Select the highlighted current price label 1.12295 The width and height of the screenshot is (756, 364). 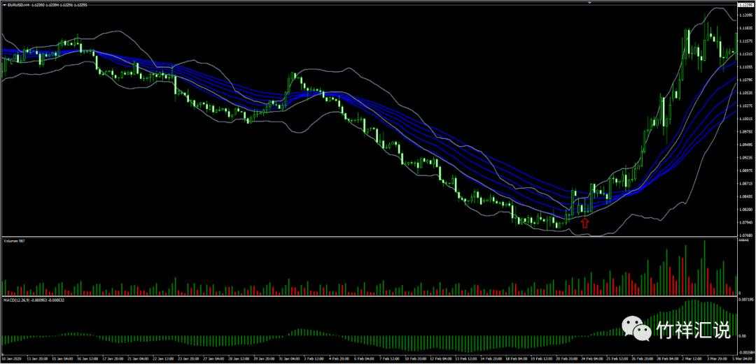746,5
